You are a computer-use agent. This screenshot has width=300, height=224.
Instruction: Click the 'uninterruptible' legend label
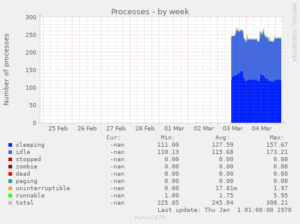click(x=43, y=188)
